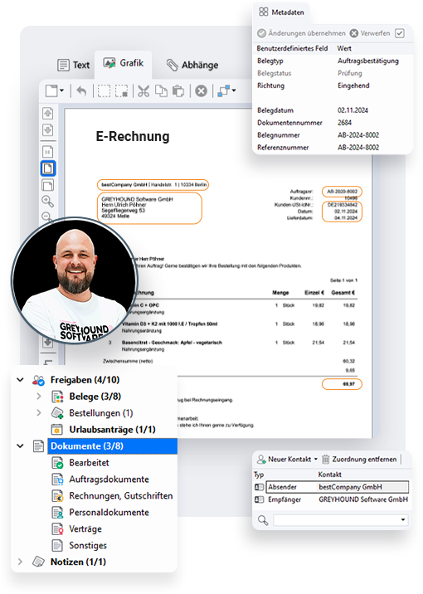Select the Belegtyp value Auftragsbestätigung

pyautogui.click(x=368, y=61)
